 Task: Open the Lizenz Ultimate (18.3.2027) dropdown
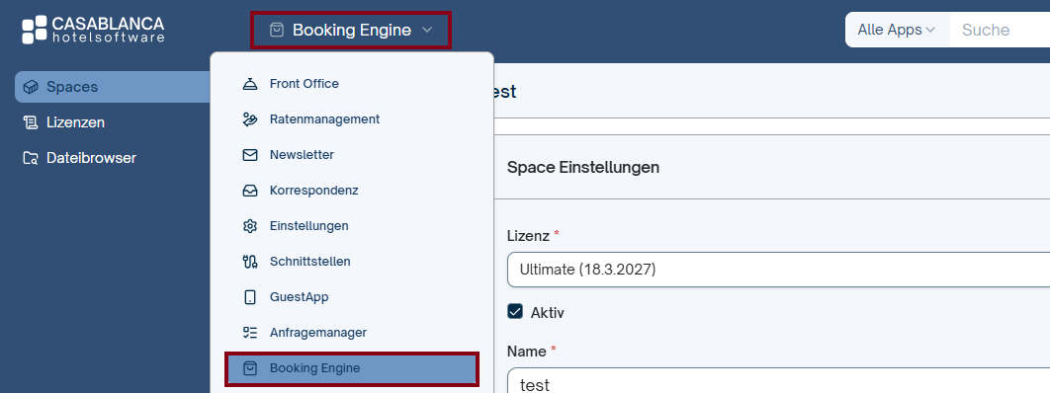point(778,270)
